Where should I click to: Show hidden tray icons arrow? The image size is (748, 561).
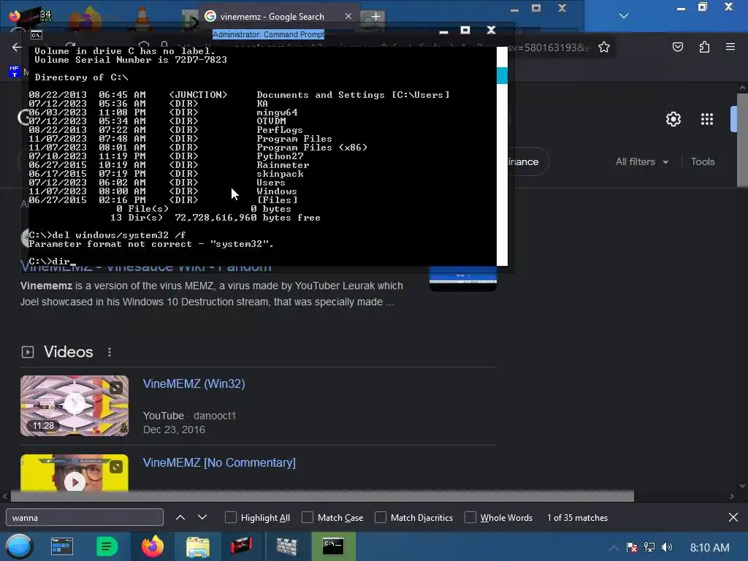point(614,548)
